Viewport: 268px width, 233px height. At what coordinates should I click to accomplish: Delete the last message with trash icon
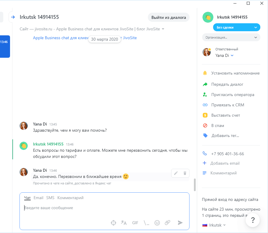click(x=185, y=173)
